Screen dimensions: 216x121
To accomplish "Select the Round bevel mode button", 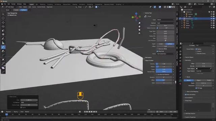I will 189,80.
